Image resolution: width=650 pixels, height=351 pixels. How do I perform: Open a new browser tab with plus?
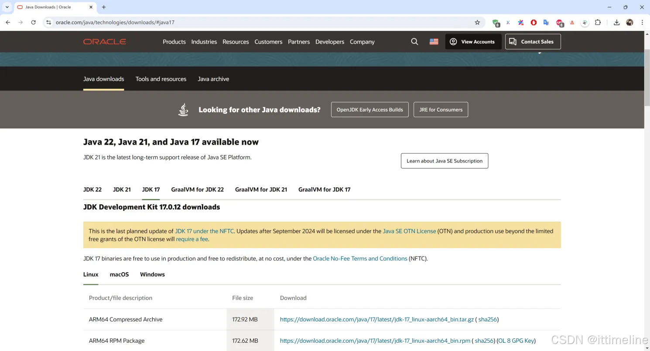click(103, 7)
